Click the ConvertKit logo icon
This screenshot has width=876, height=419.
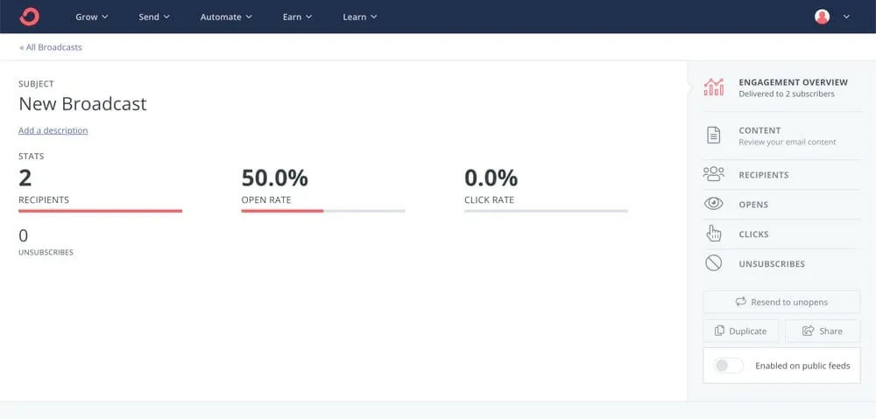pyautogui.click(x=30, y=17)
